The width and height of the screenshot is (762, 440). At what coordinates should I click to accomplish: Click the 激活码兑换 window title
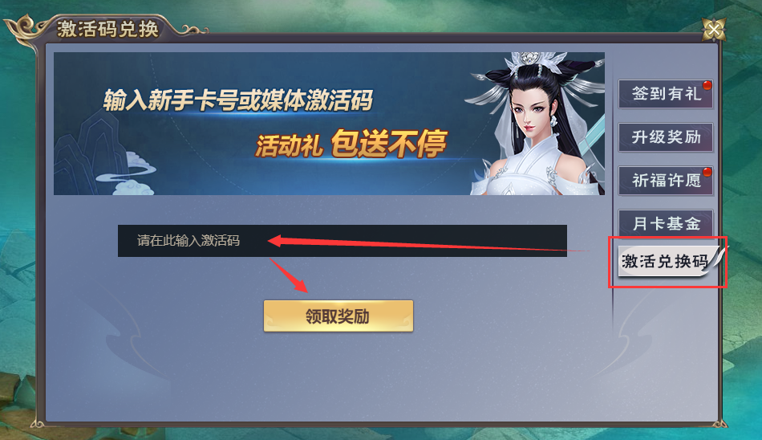(x=108, y=29)
